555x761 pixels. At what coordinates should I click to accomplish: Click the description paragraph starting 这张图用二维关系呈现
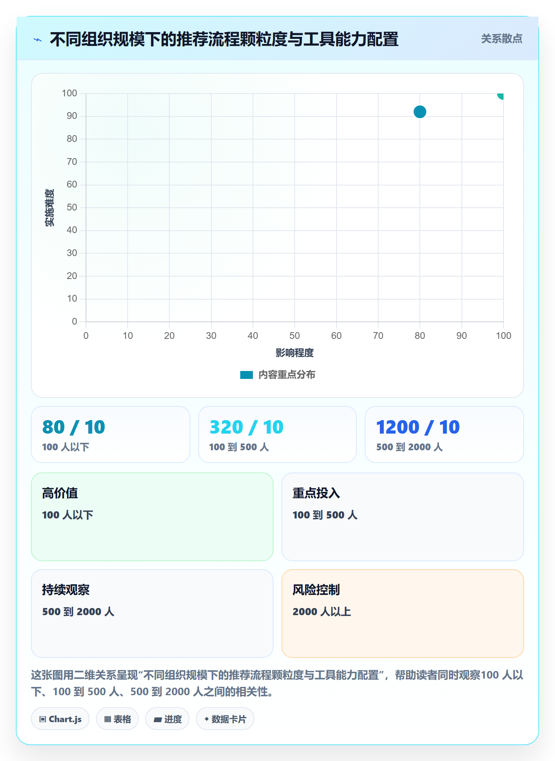click(x=277, y=683)
